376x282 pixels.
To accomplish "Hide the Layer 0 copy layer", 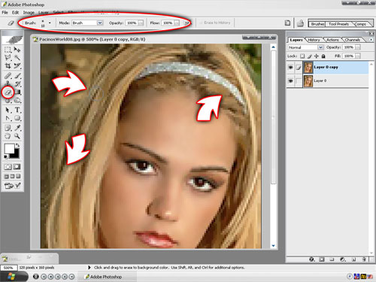I will point(290,67).
